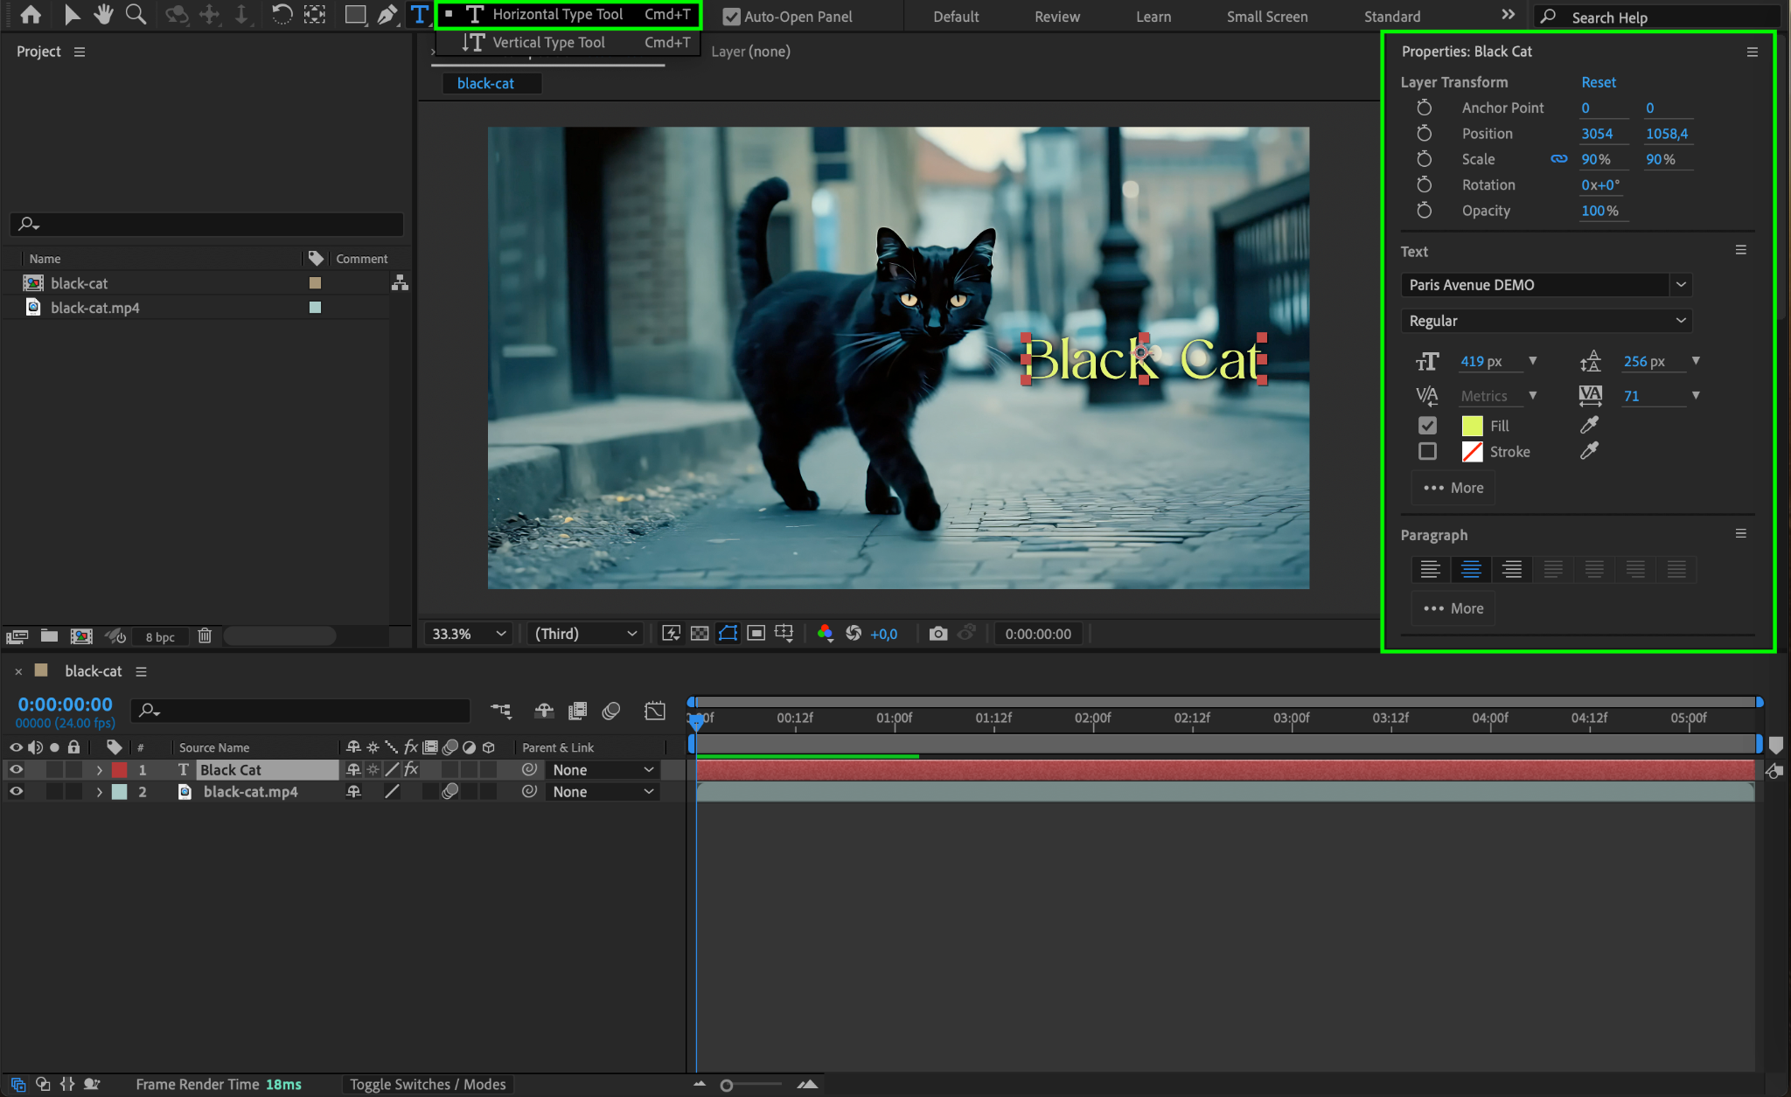Click Toggle Switches / Modes button
The image size is (1791, 1097).
click(x=428, y=1084)
